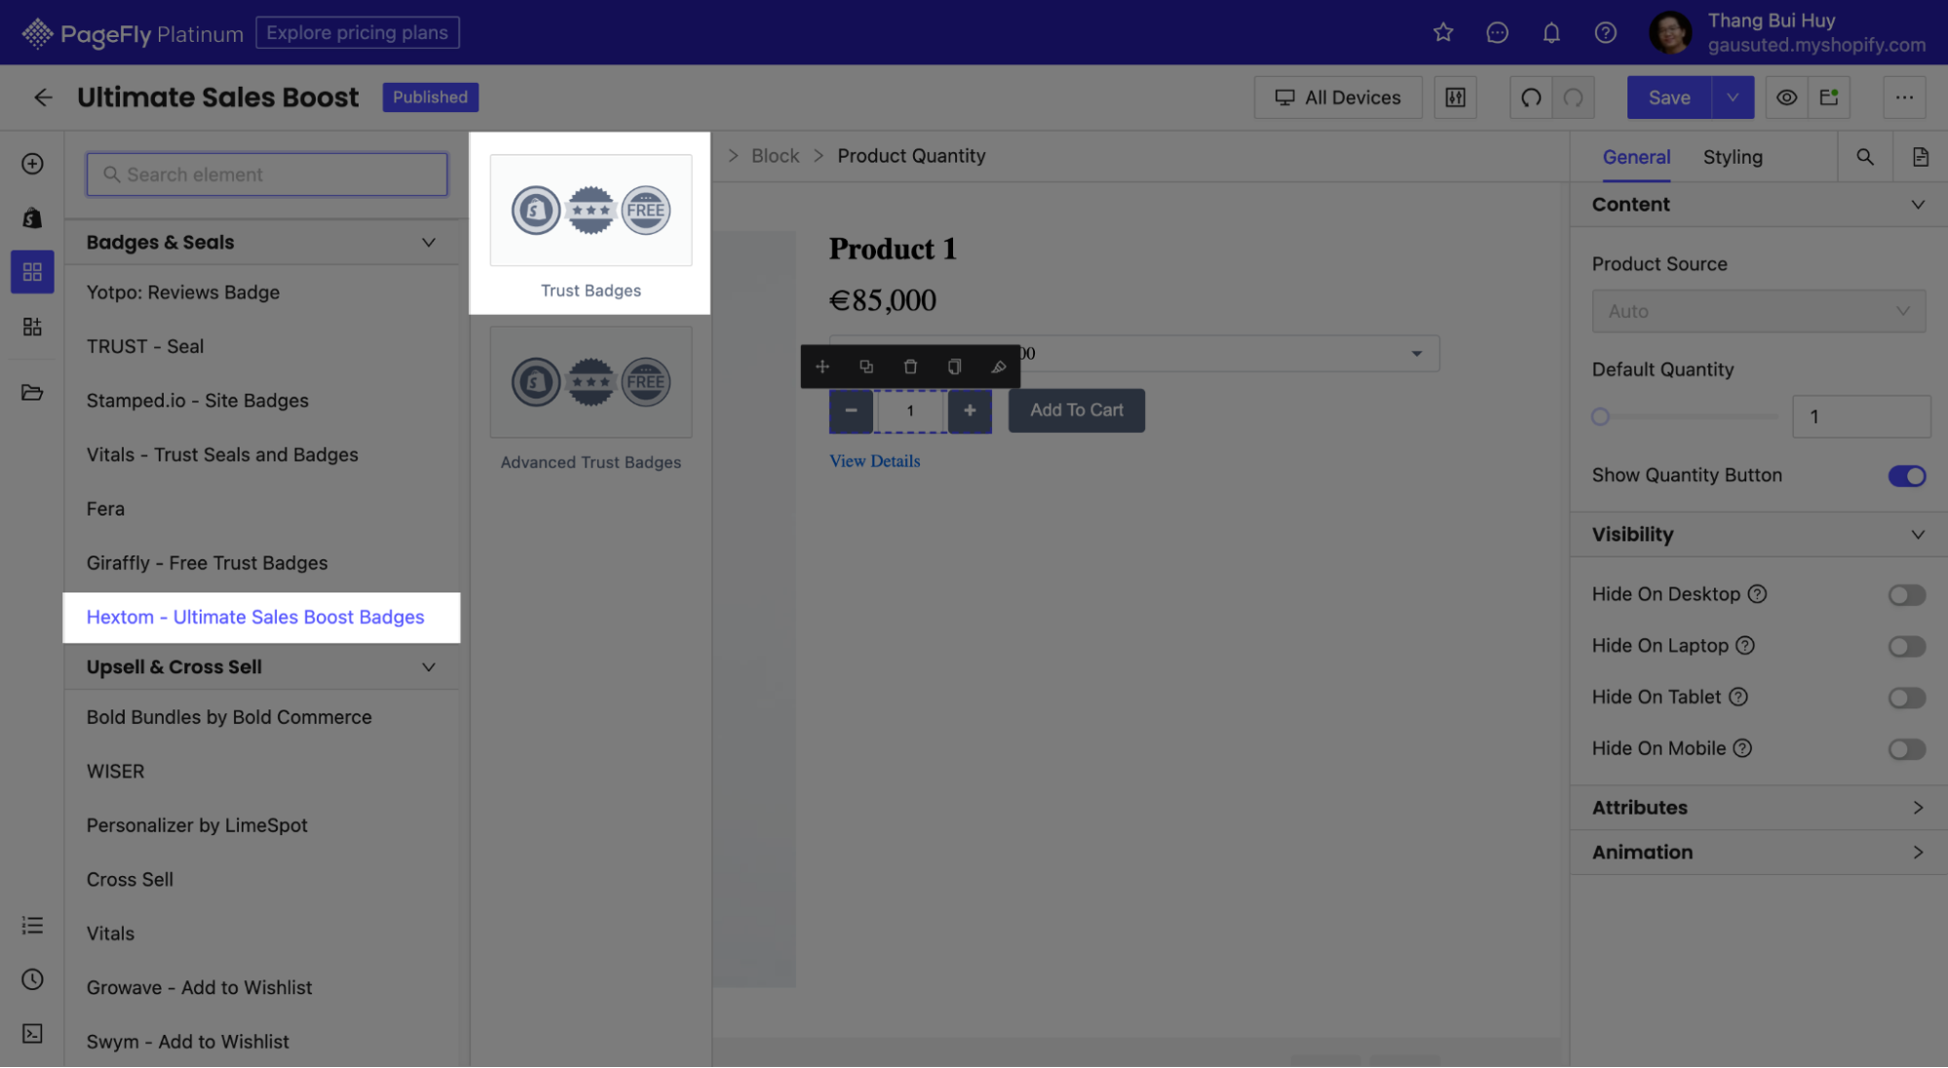Click the star icon in top bar
The width and height of the screenshot is (1948, 1068).
coord(1443,32)
